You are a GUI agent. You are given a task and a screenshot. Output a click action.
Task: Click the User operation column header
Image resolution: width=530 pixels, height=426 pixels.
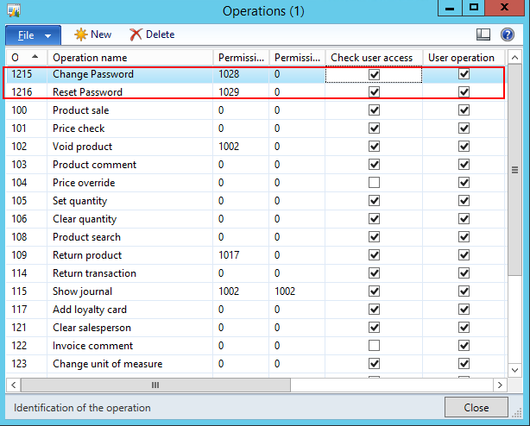coord(462,58)
